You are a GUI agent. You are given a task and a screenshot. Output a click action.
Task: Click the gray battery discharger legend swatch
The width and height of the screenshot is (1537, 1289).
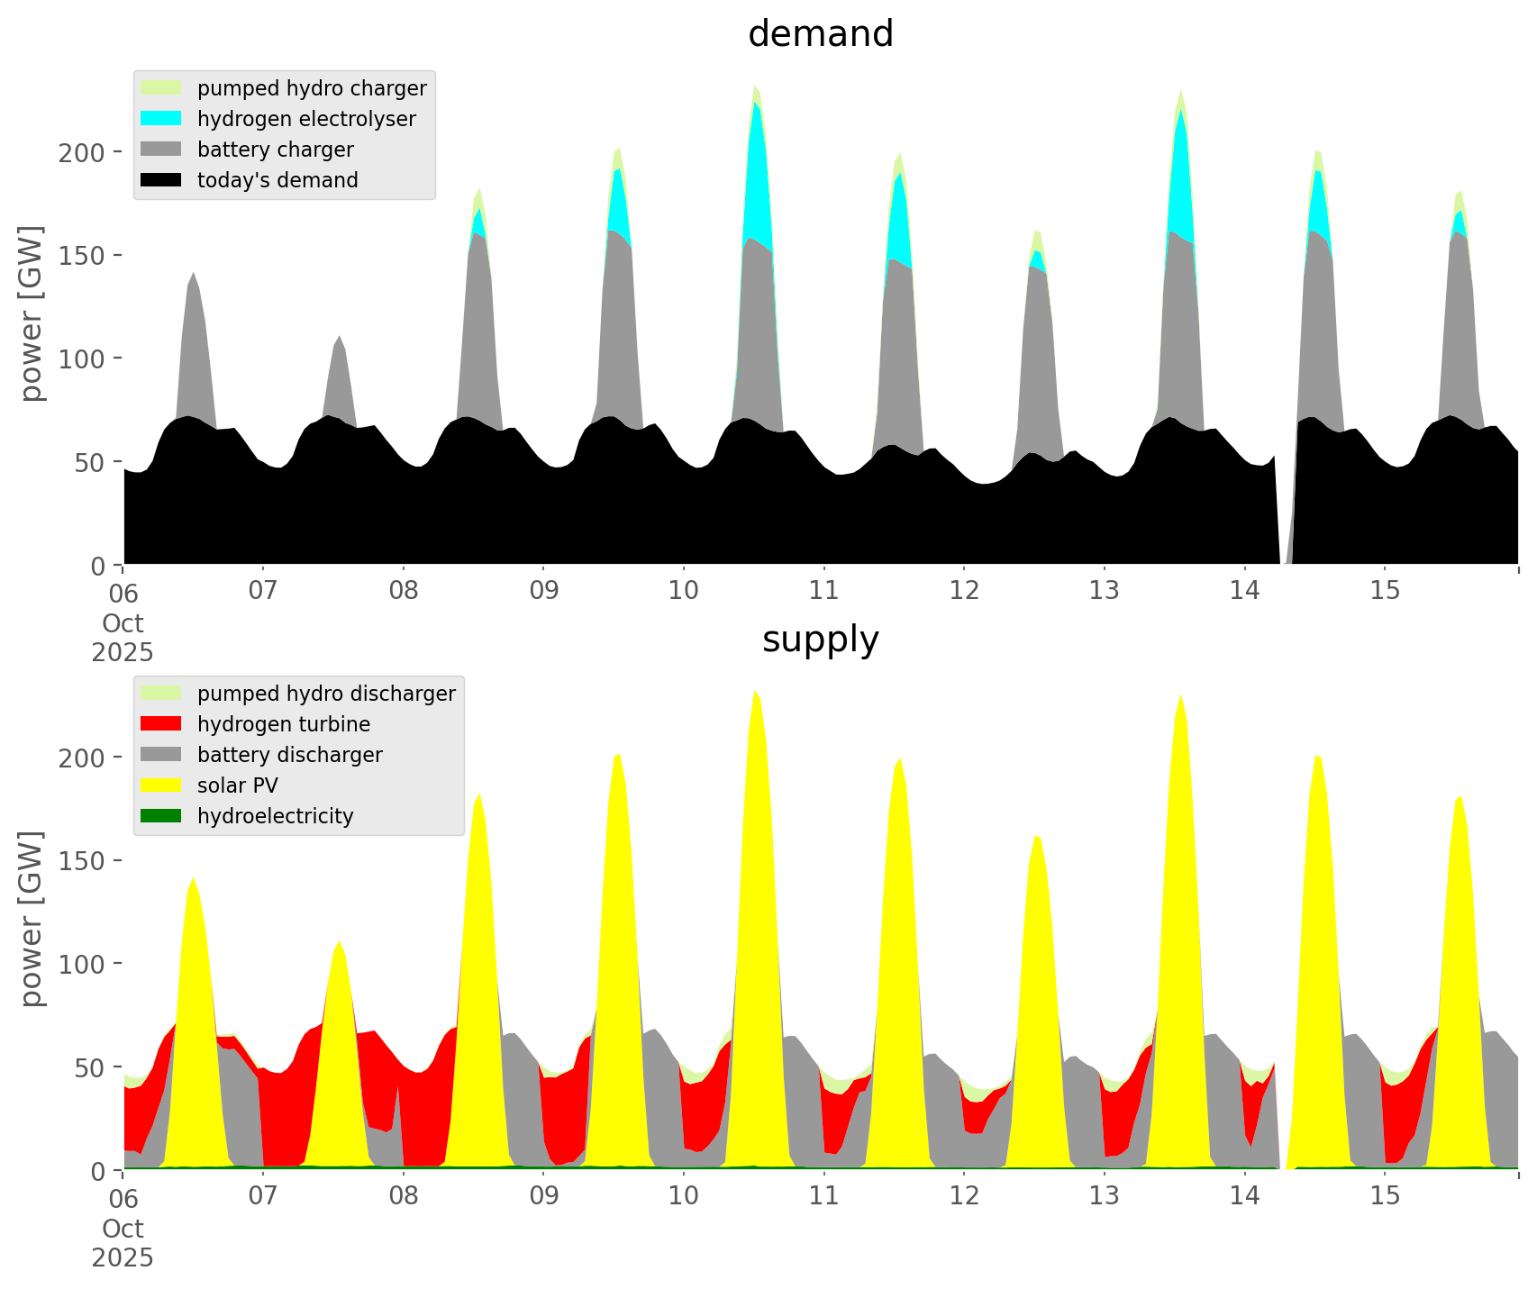161,755
